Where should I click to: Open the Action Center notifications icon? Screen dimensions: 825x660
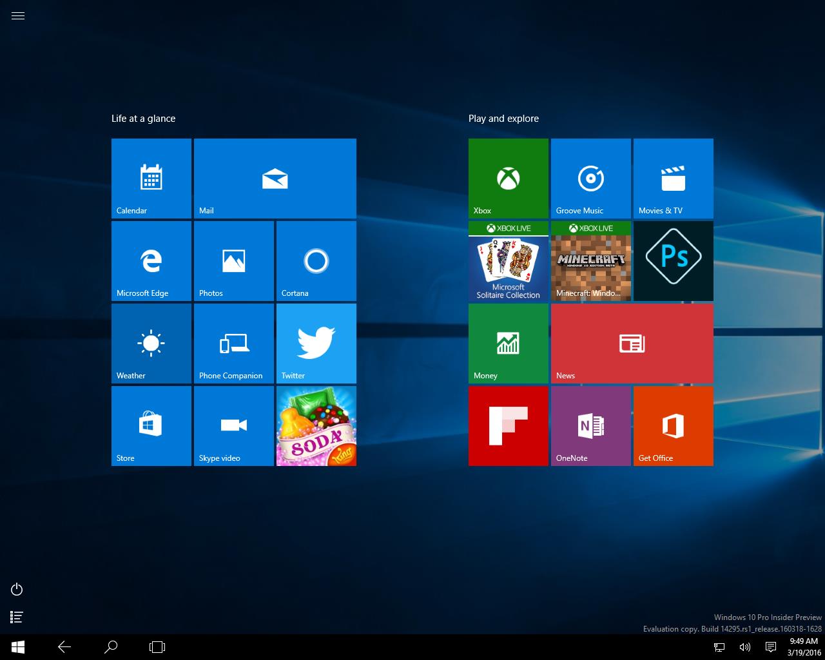(770, 647)
